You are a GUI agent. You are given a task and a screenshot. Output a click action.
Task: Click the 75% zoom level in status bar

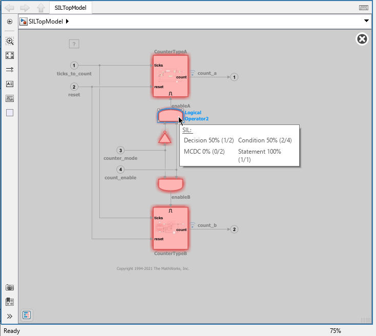335,331
